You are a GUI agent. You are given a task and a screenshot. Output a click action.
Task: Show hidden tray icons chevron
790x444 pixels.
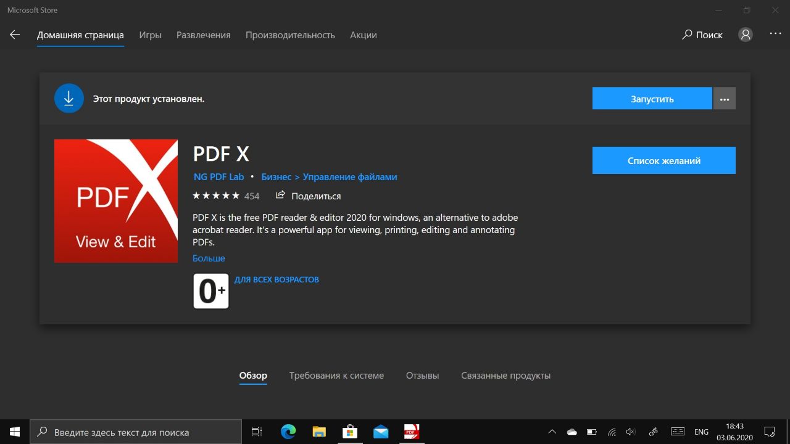point(552,432)
